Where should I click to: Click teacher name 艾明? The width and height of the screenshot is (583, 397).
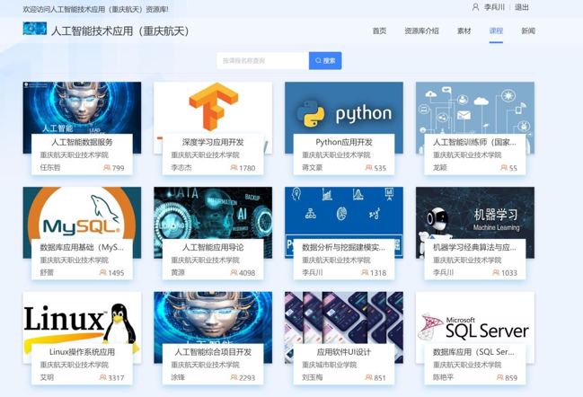click(47, 377)
